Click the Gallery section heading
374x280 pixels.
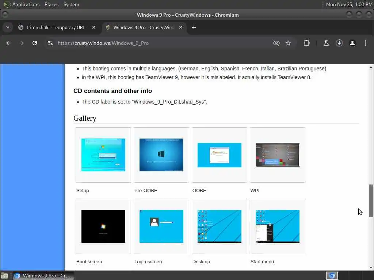pyautogui.click(x=85, y=118)
